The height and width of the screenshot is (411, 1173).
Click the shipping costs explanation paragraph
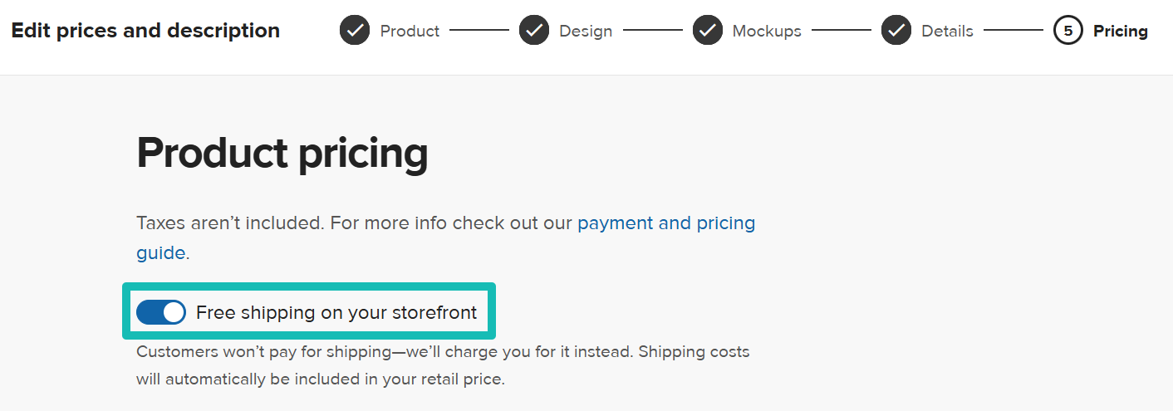coord(443,365)
